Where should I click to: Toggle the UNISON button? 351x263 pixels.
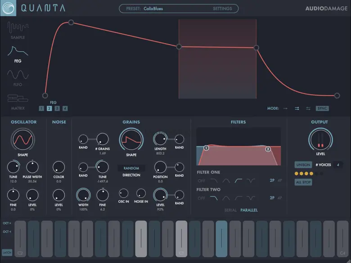tap(303, 165)
